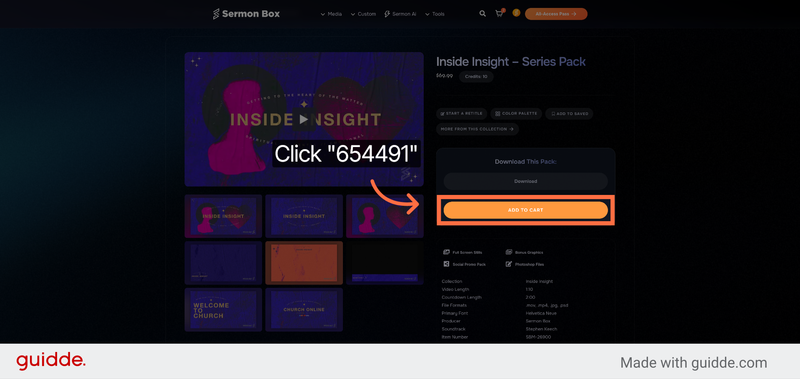This screenshot has width=800, height=379.
Task: Open the Sermon Ai menu item
Action: [400, 14]
